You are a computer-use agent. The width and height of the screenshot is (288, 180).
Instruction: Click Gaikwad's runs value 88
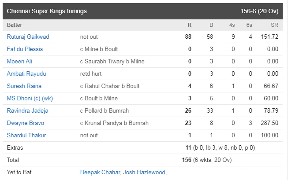click(x=188, y=37)
